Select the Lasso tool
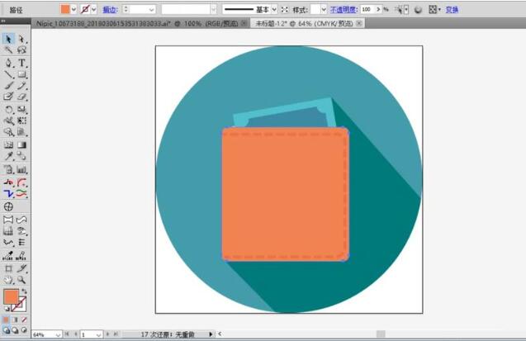This screenshot has height=341, width=526. (21, 50)
